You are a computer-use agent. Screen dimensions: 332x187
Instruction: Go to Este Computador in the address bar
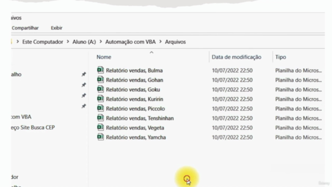click(x=43, y=42)
